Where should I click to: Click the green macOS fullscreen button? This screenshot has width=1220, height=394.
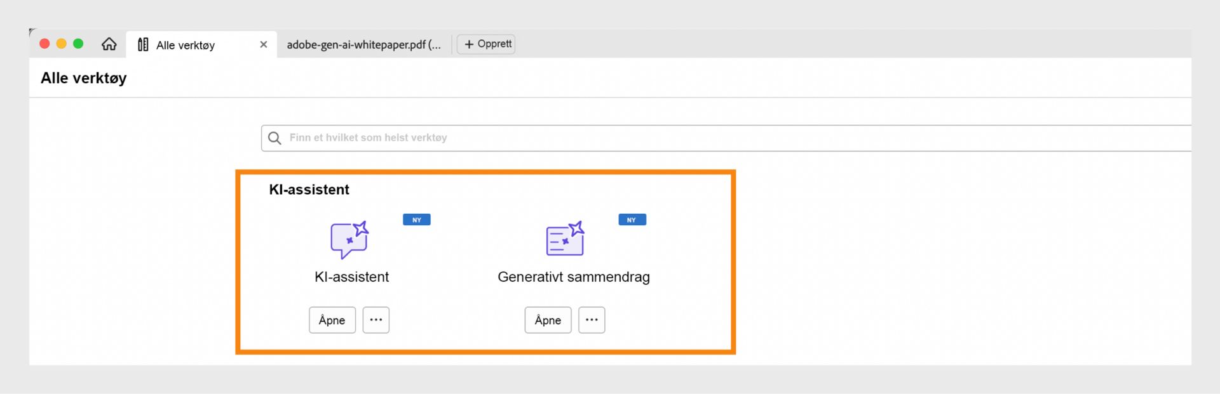(x=78, y=43)
